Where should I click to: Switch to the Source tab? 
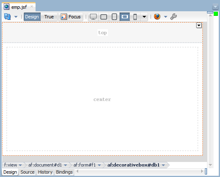[x=27, y=172]
